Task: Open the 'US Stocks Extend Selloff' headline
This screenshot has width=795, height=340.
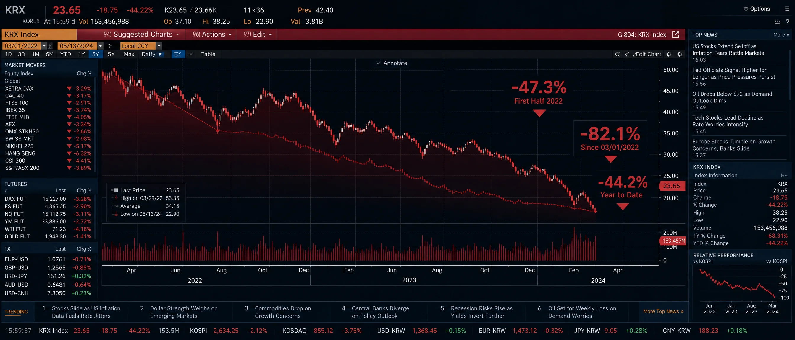Action: 728,50
